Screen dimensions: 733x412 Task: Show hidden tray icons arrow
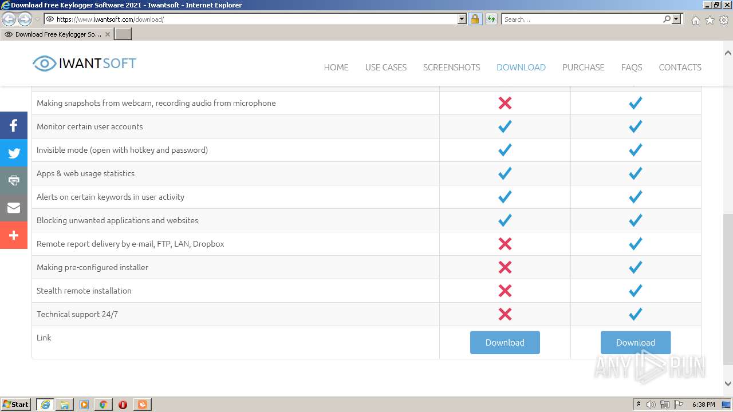[639, 405]
